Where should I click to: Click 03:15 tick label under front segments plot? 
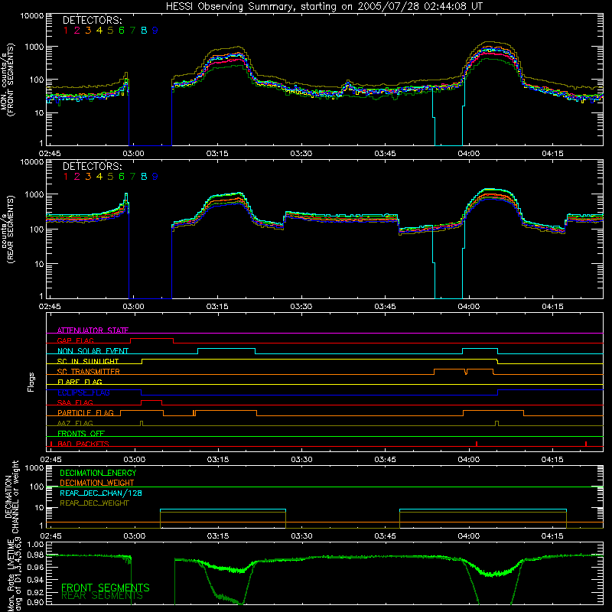pos(217,154)
